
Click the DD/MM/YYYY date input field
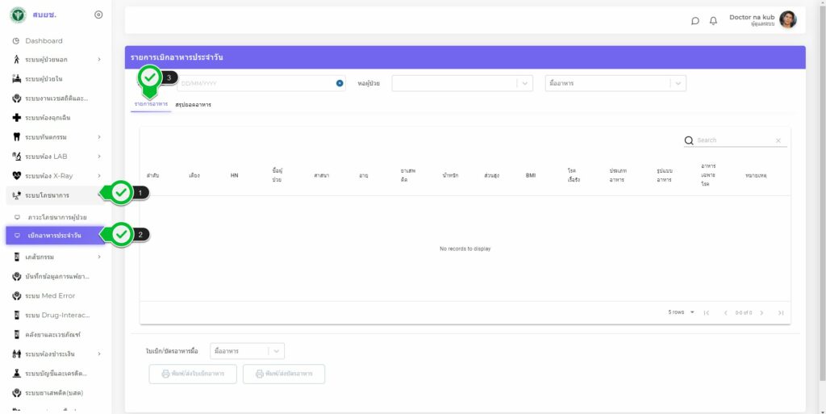tap(256, 83)
